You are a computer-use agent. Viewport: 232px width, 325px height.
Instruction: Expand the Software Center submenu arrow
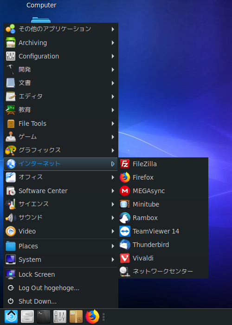click(113, 191)
